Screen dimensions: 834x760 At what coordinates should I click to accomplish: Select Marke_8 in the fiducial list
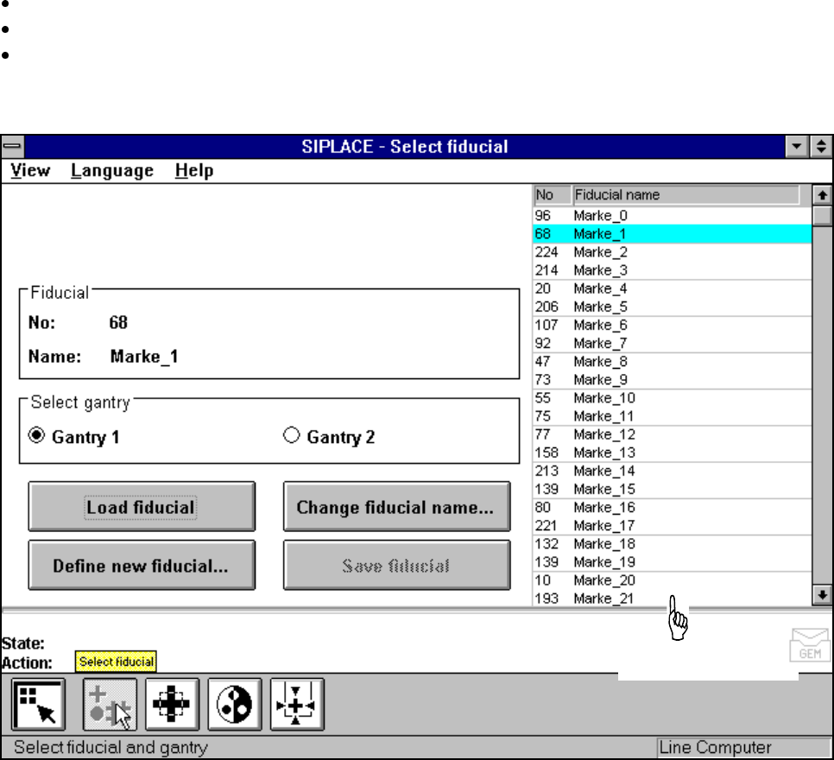click(x=672, y=361)
